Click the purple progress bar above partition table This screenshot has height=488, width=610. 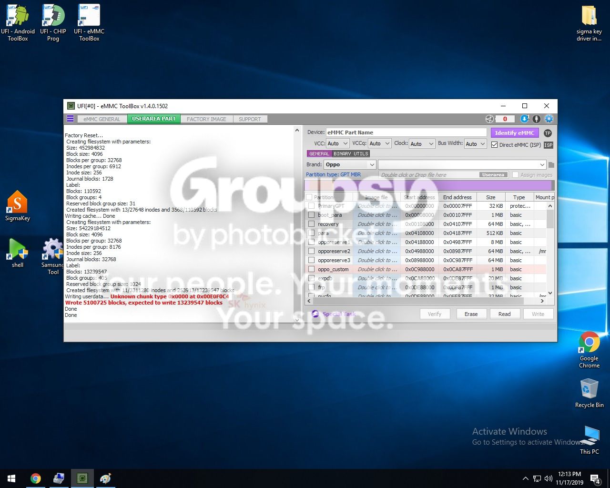click(x=429, y=185)
